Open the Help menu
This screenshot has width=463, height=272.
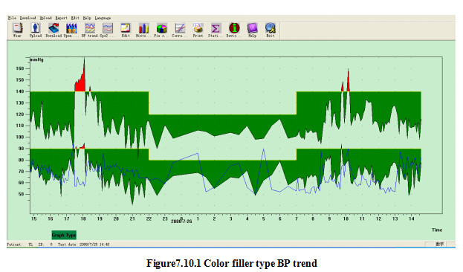[87, 18]
